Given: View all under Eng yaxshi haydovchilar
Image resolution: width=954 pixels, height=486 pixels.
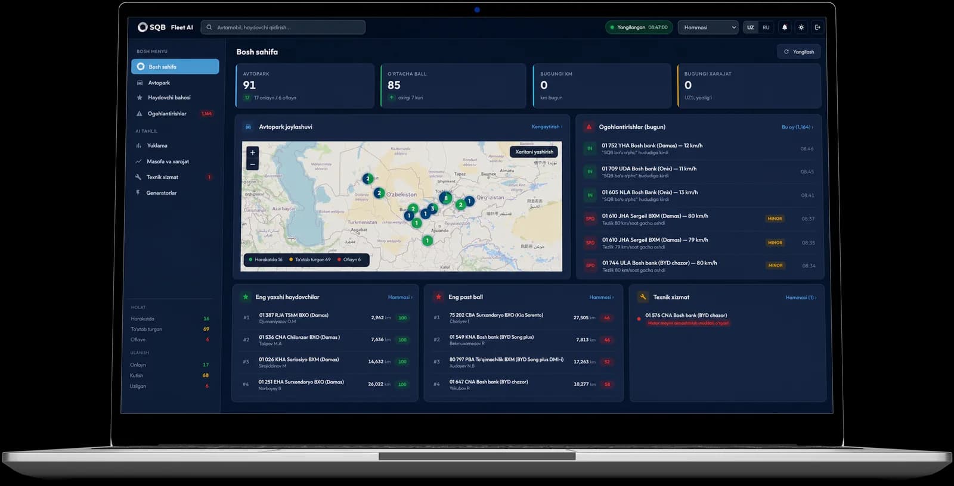Looking at the screenshot, I should tap(400, 297).
